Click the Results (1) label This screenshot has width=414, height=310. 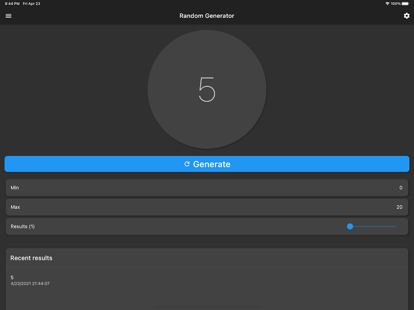22,226
